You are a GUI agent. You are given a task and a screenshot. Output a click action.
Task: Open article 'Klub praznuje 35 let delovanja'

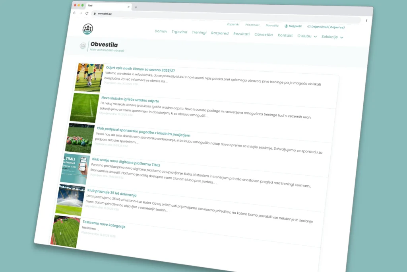click(112, 193)
